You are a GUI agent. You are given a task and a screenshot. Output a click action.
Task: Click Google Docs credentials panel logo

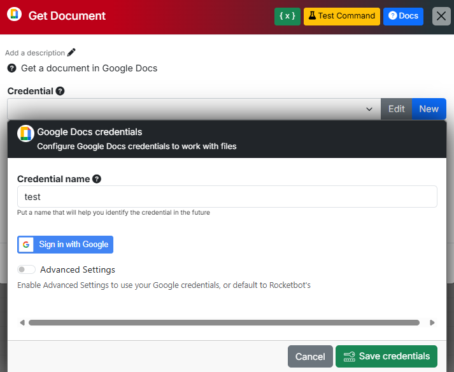[25, 134]
